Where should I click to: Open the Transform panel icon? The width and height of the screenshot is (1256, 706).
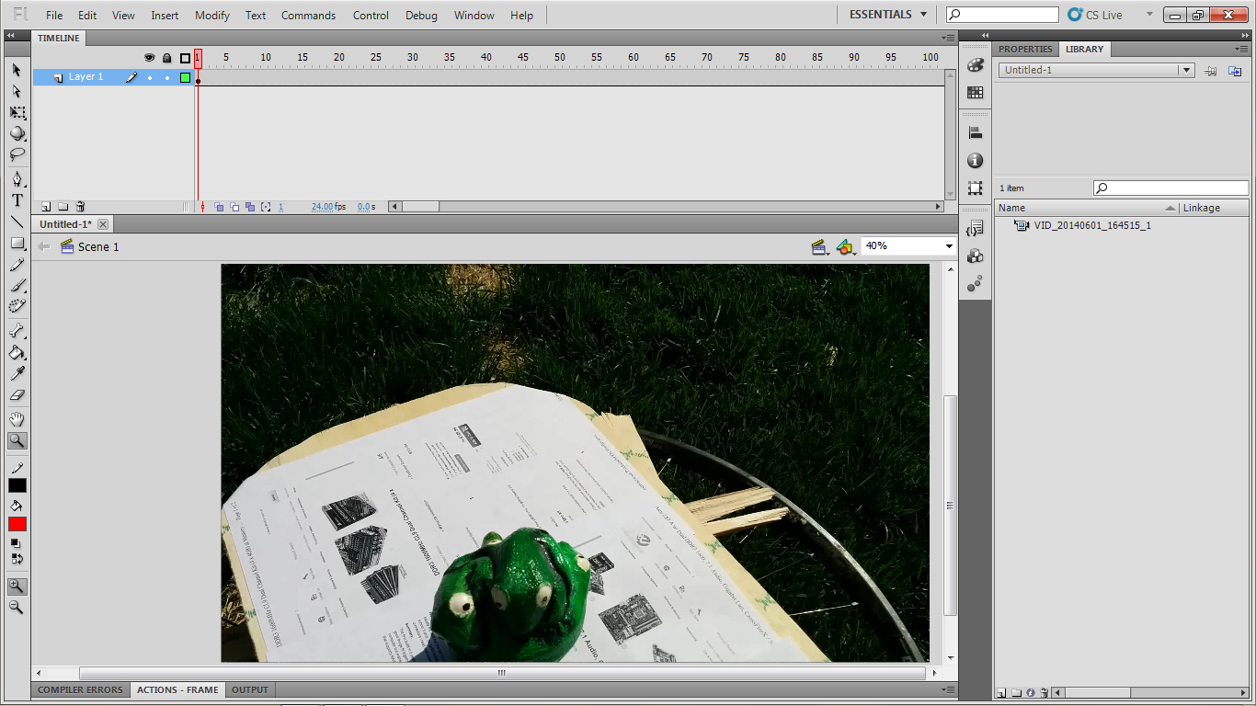click(x=976, y=188)
